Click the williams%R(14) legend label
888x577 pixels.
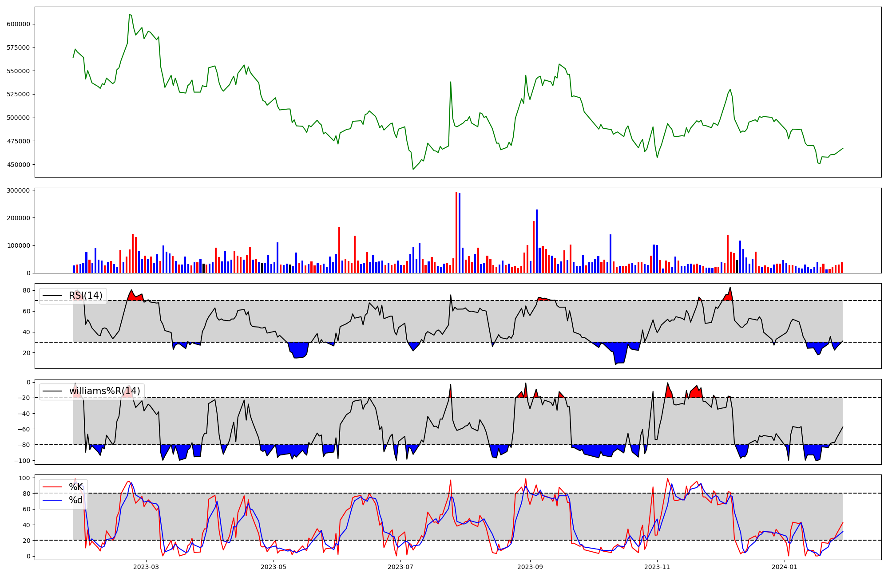104,391
